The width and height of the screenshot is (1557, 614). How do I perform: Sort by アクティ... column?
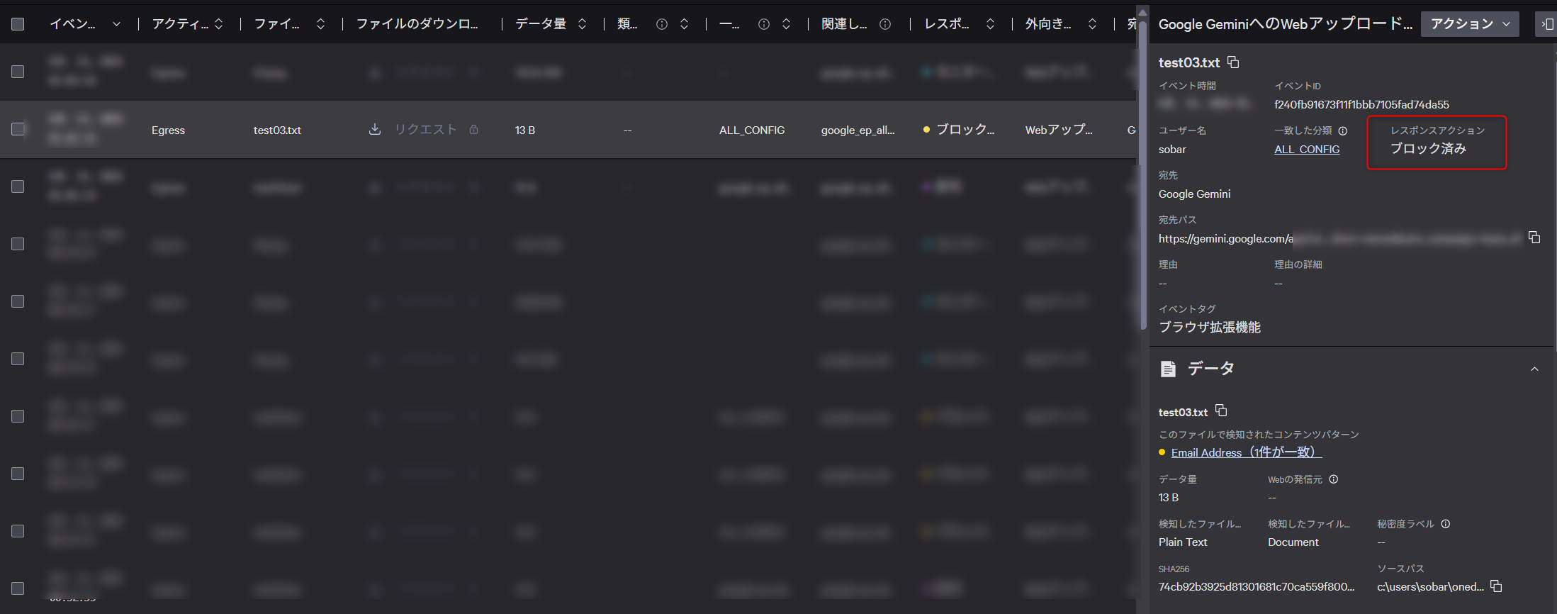(x=219, y=24)
